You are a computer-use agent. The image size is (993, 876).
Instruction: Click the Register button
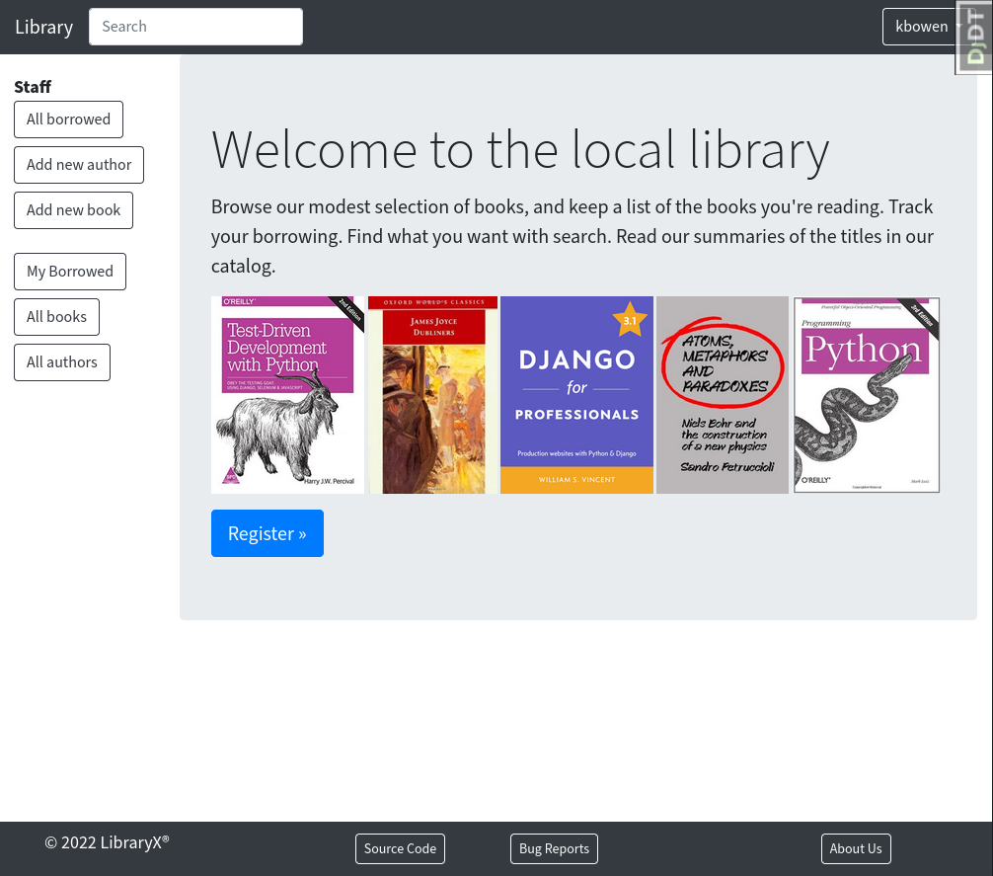tap(267, 533)
